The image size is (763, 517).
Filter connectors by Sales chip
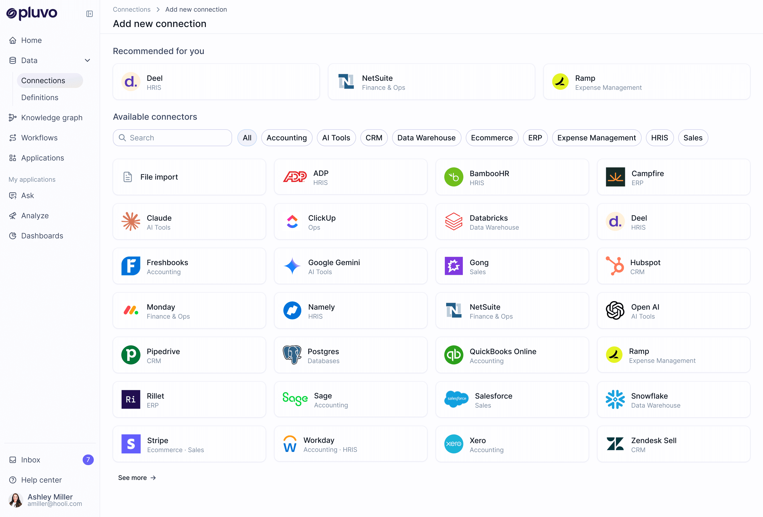pyautogui.click(x=693, y=138)
